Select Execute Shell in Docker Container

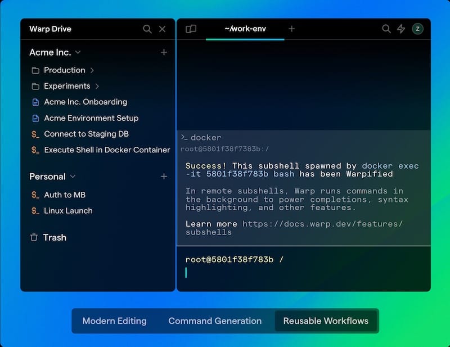107,150
